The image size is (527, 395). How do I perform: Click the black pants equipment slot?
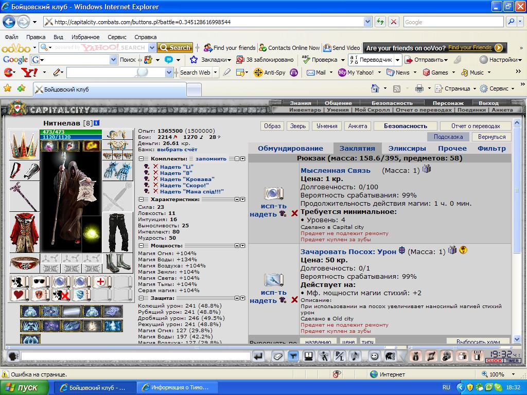(x=118, y=232)
